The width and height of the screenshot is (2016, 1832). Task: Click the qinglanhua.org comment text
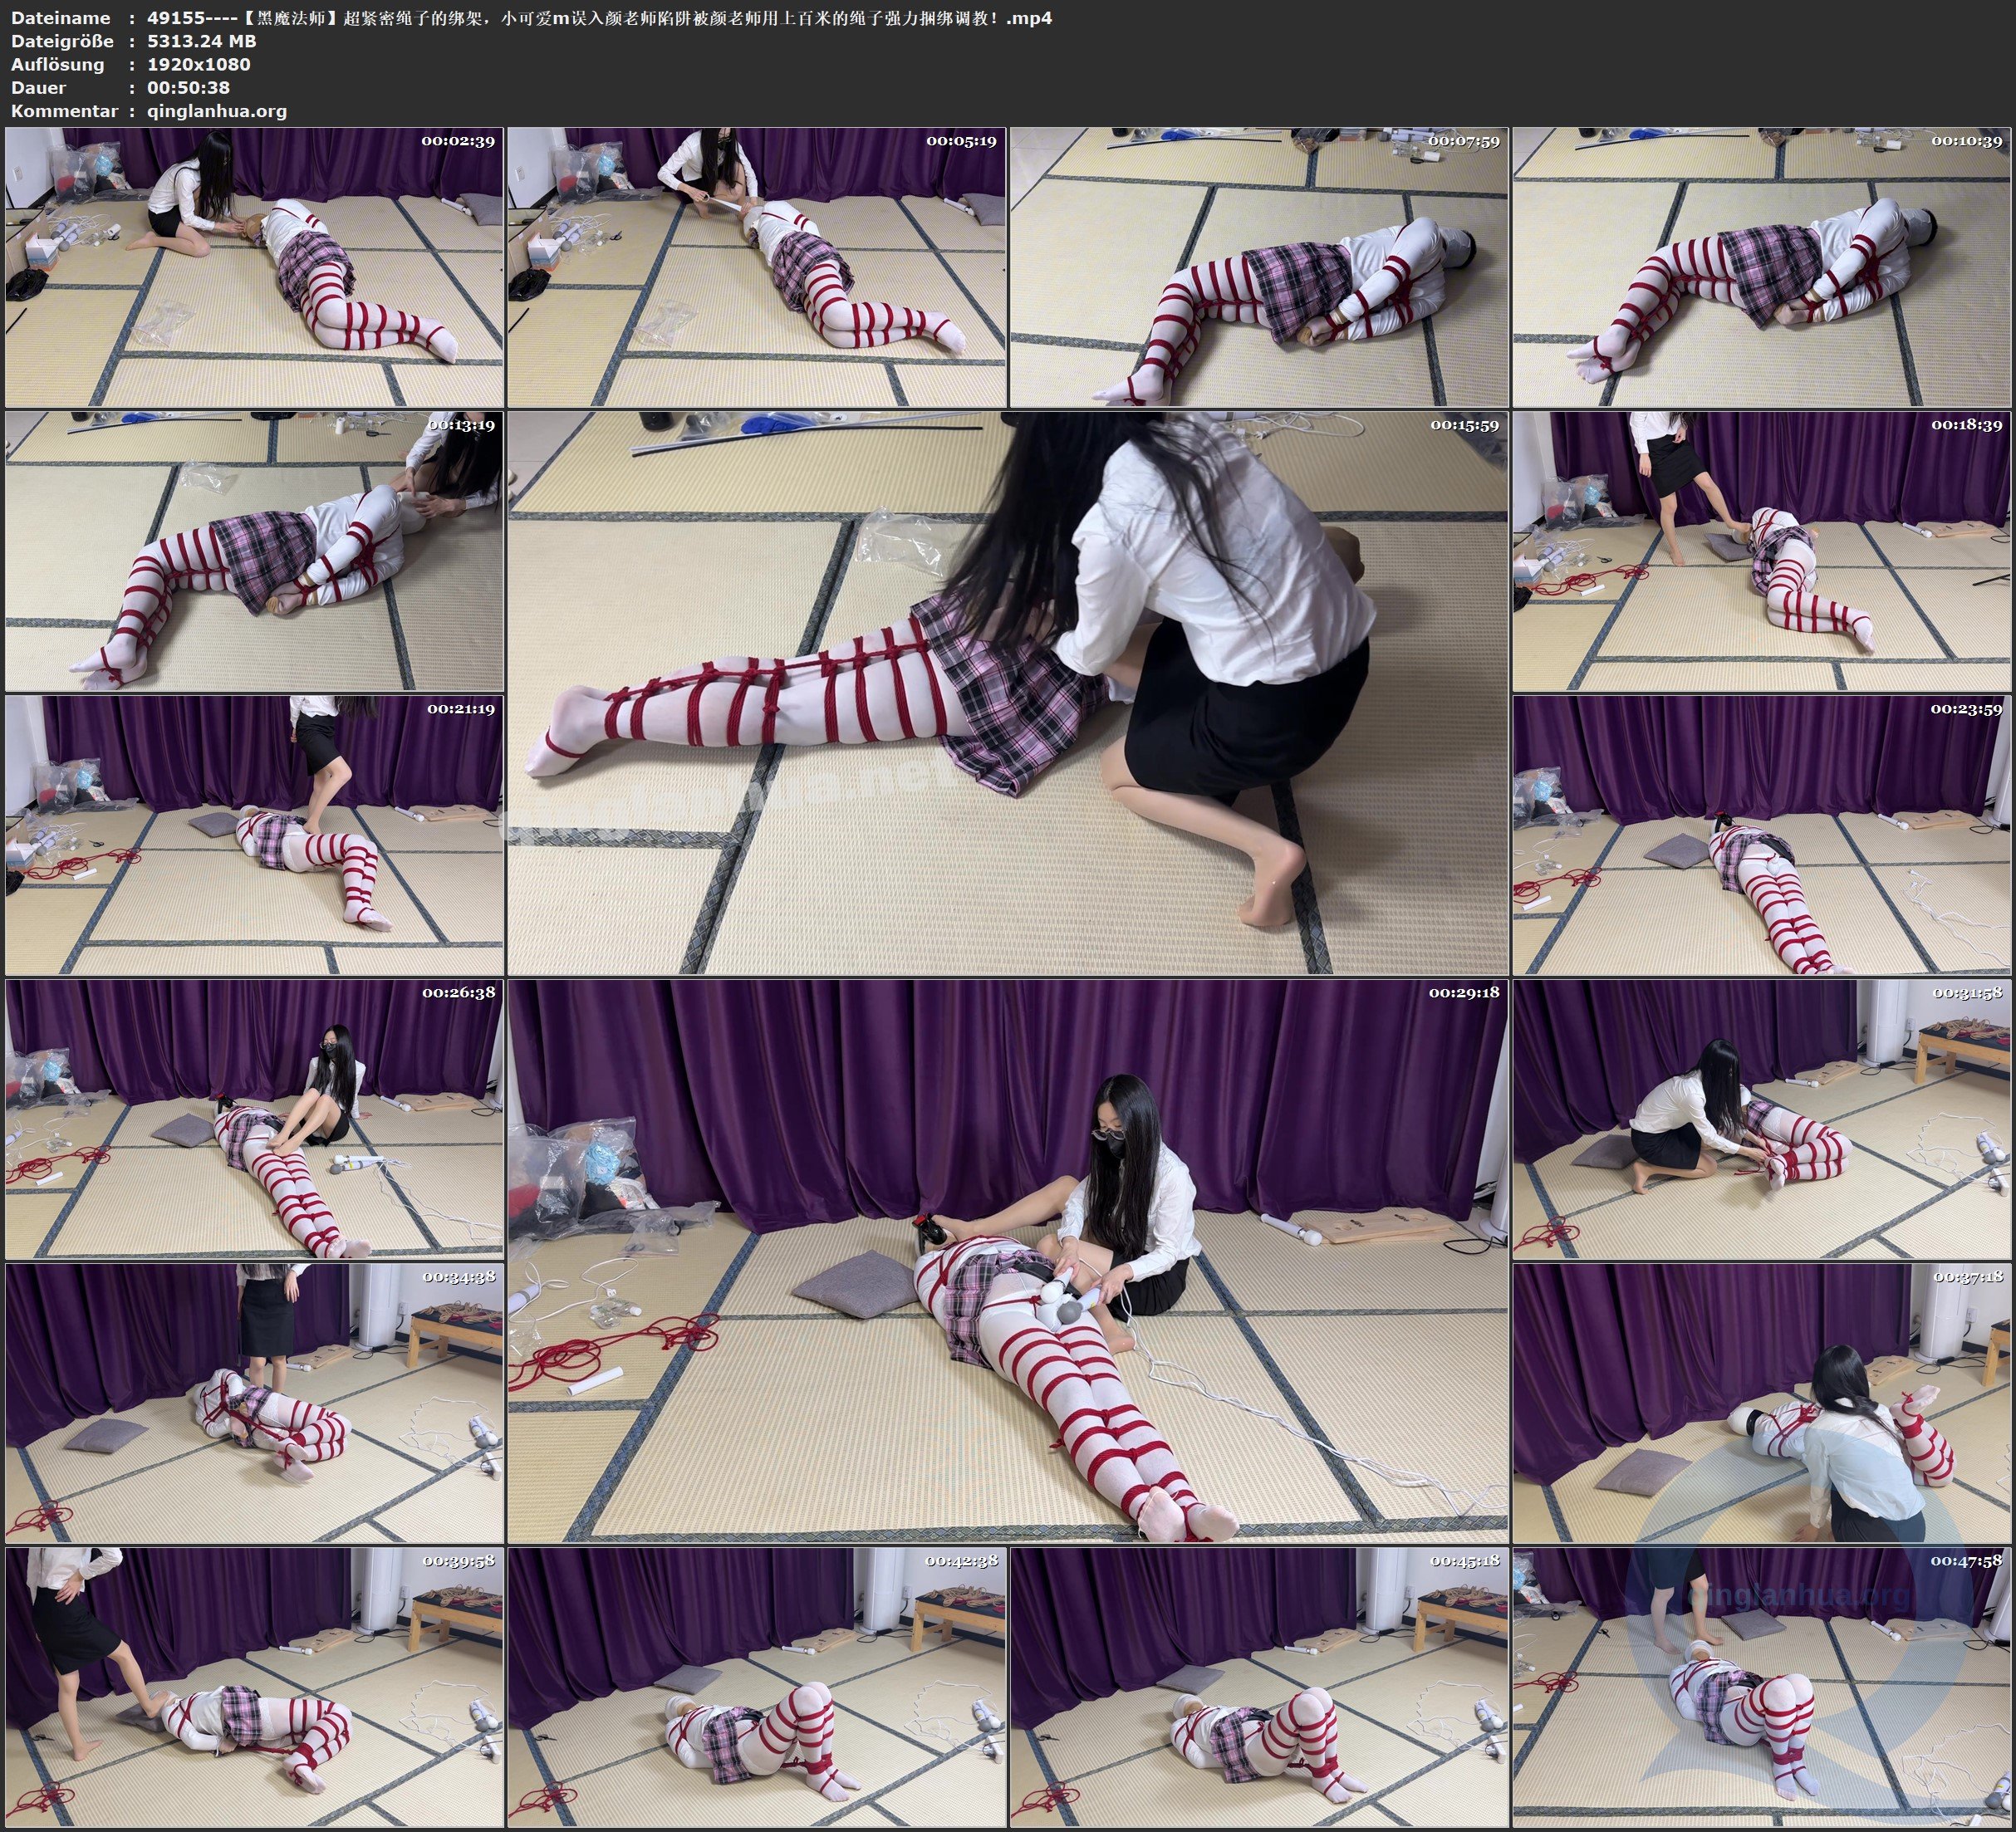[x=217, y=111]
